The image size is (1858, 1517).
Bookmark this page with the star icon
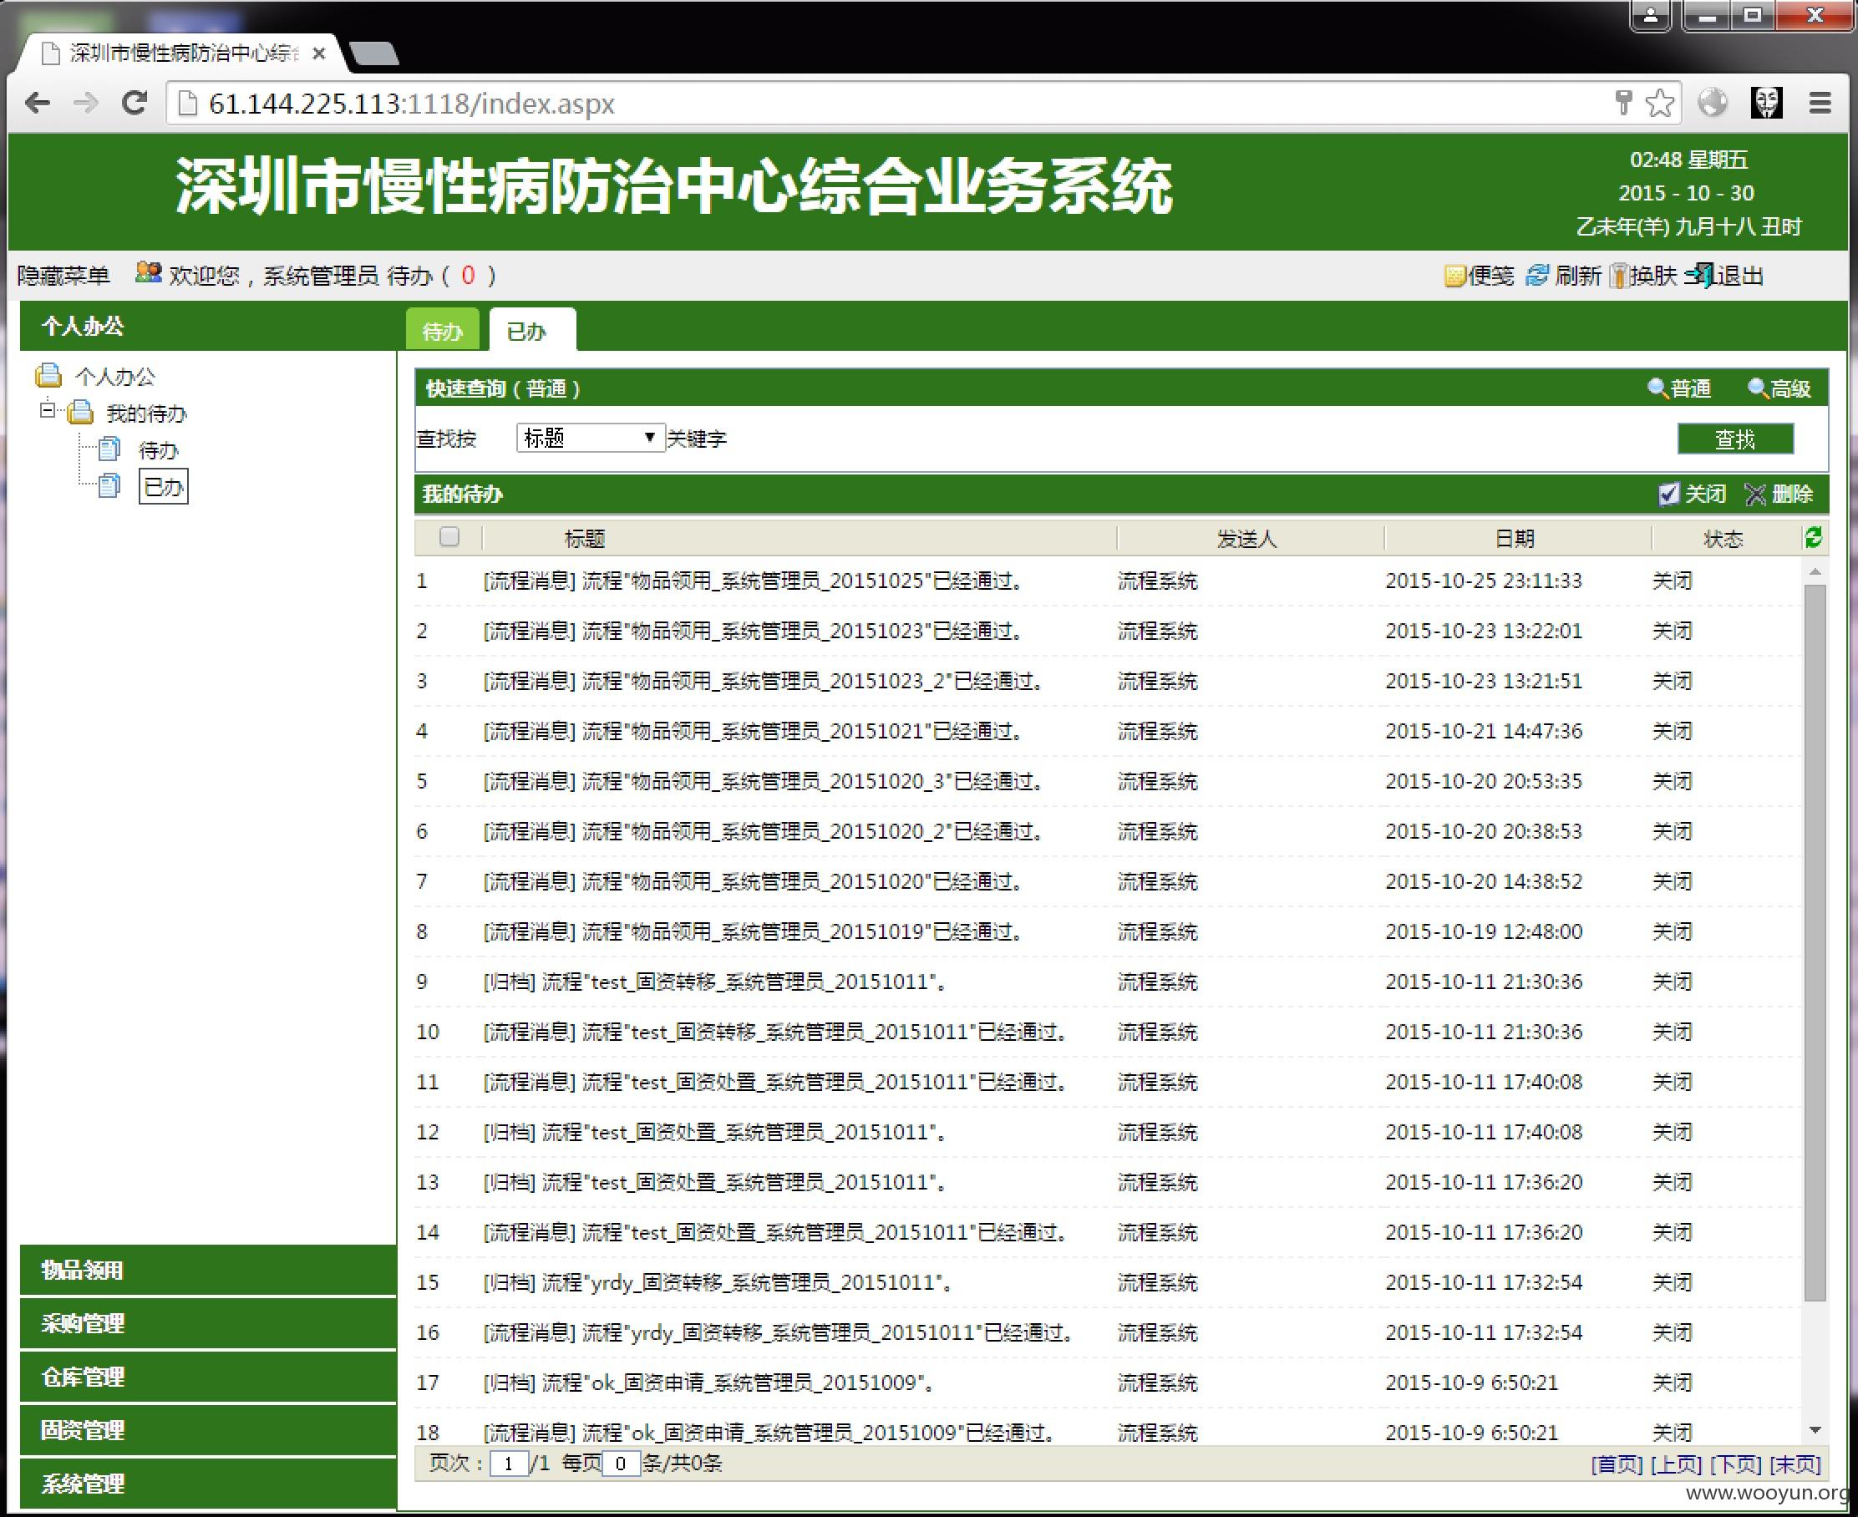click(x=1658, y=103)
